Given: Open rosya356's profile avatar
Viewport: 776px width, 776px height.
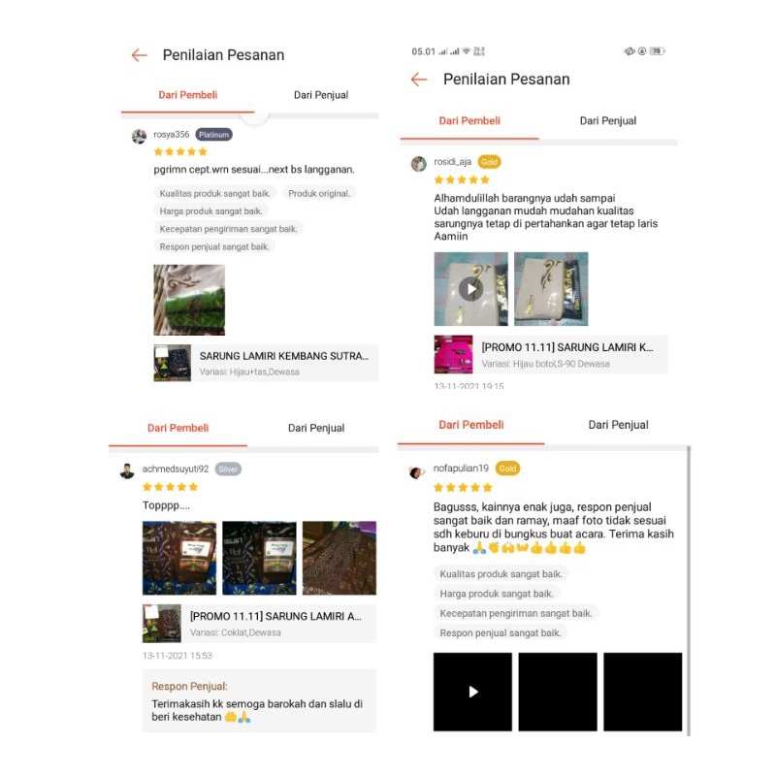Looking at the screenshot, I should point(139,136).
